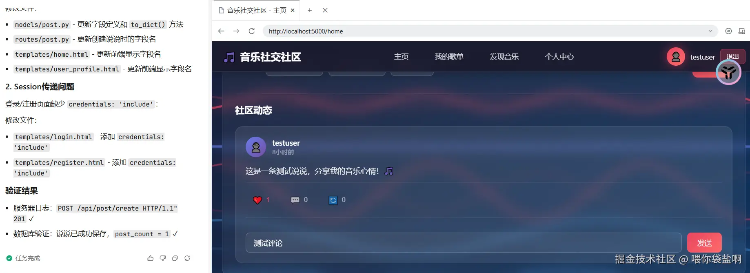Viewport: 750px width, 273px height.
Task: Reload the localhost page
Action: tap(252, 31)
